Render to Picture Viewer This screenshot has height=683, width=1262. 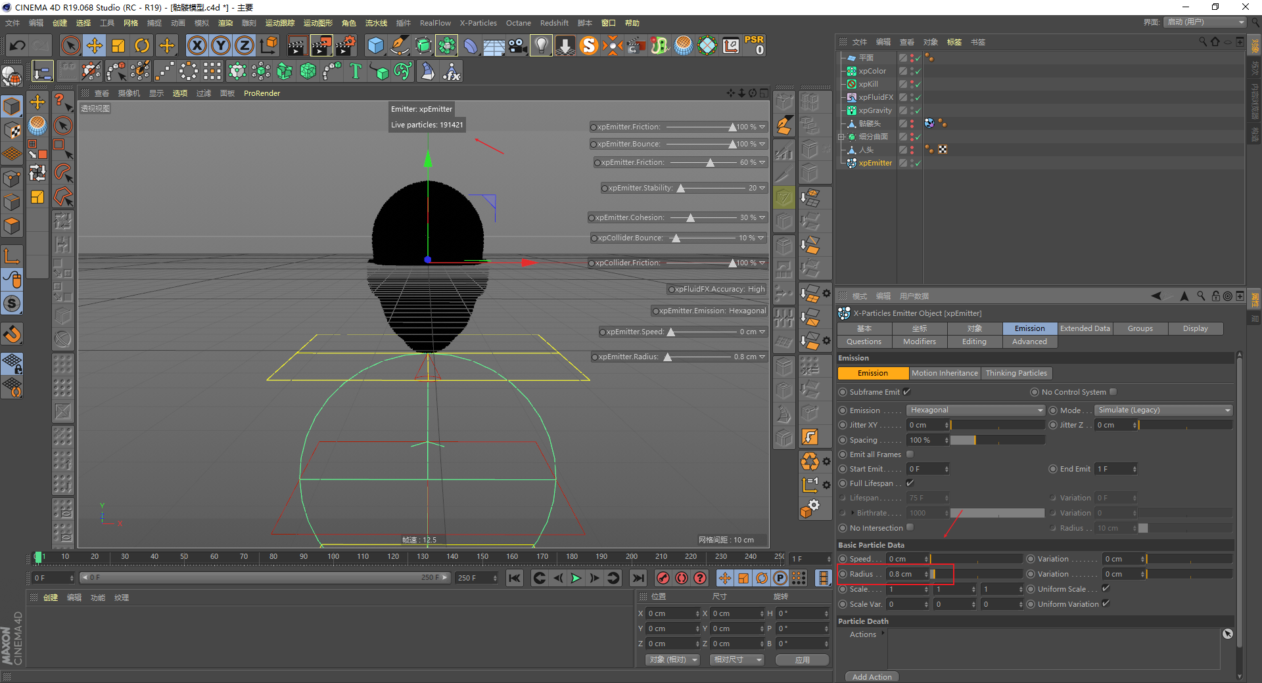(321, 45)
